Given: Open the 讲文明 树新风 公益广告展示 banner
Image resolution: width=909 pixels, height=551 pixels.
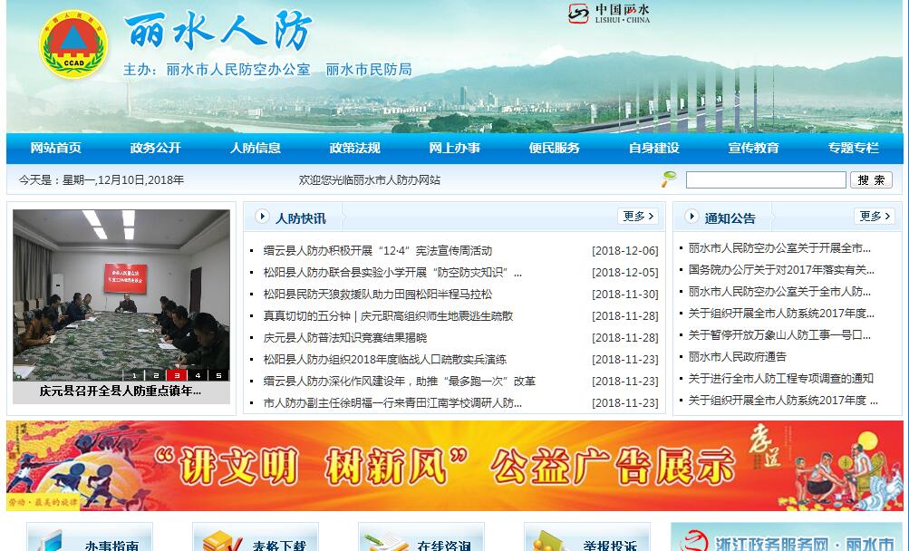Looking at the screenshot, I should [x=455, y=466].
